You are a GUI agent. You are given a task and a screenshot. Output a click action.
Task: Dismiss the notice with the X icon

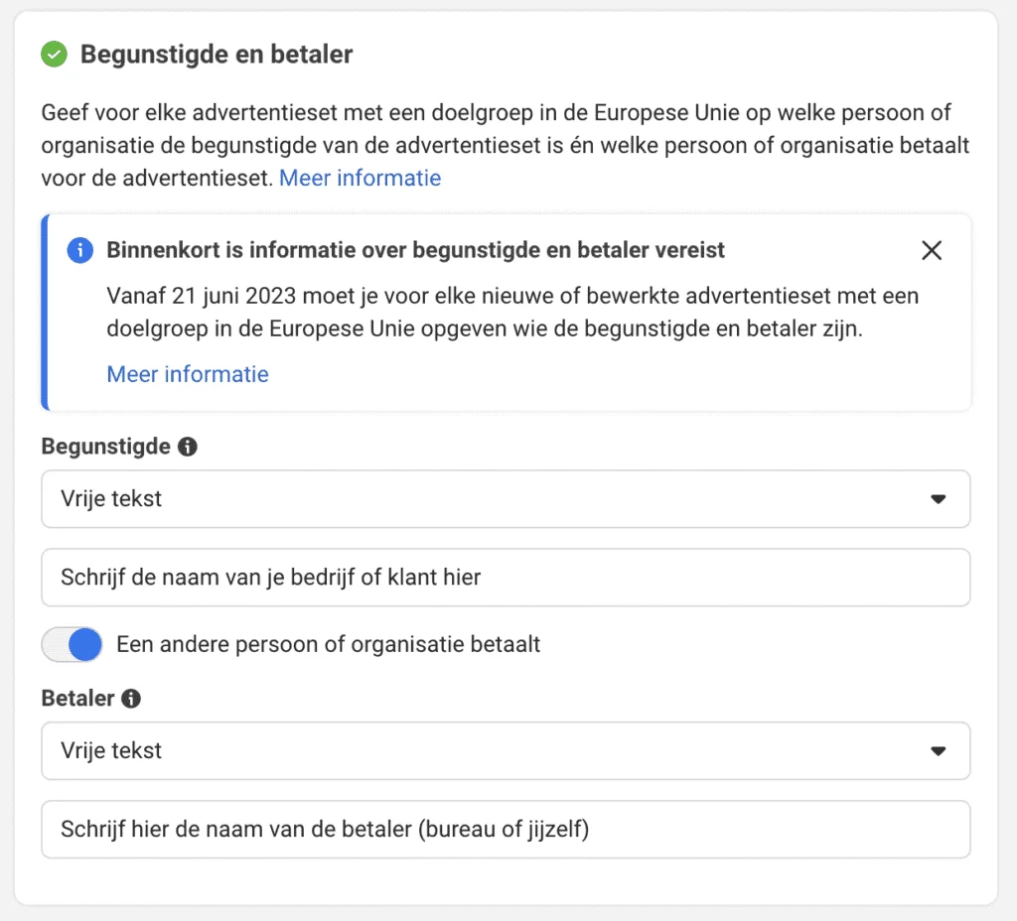click(x=932, y=250)
